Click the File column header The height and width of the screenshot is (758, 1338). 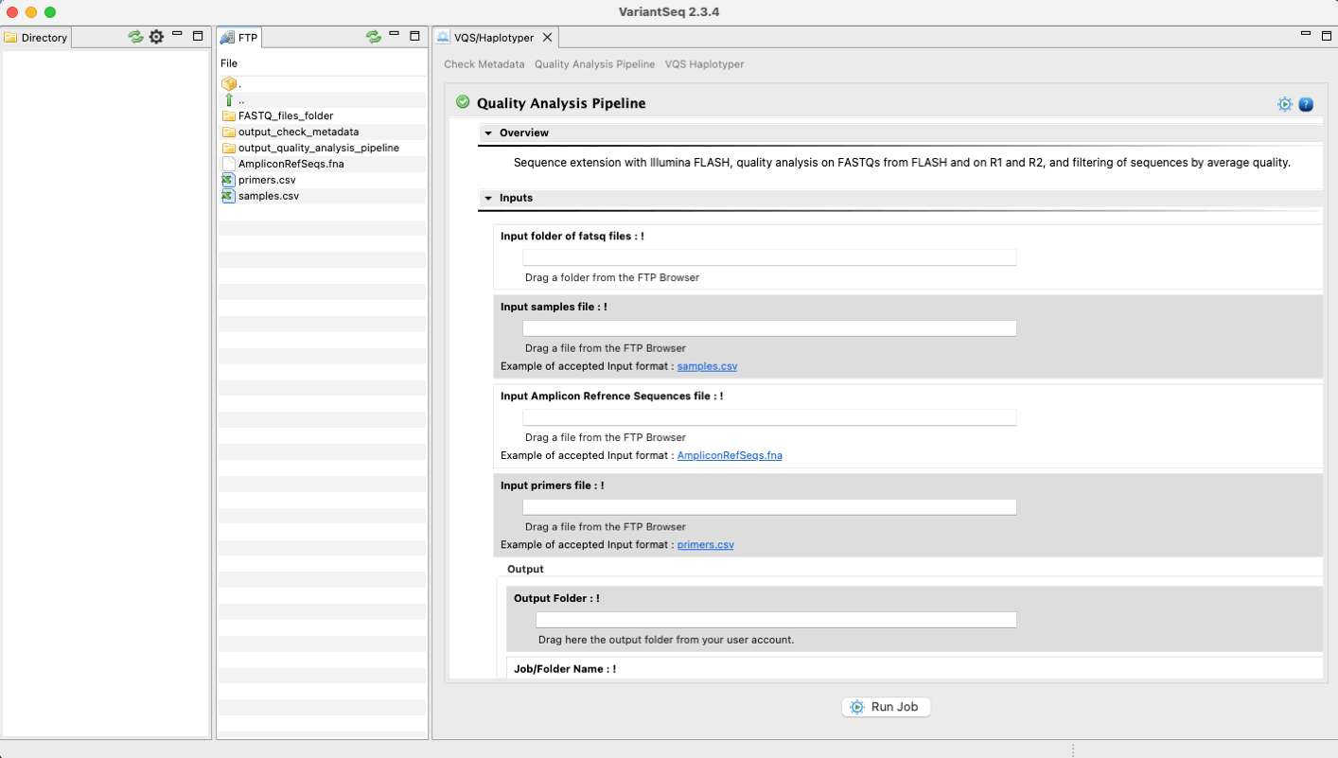[229, 63]
